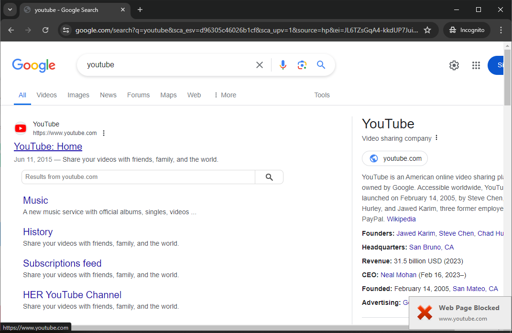Search within youtube.com using magnifier button
Image resolution: width=512 pixels, height=333 pixels.
[x=269, y=177]
